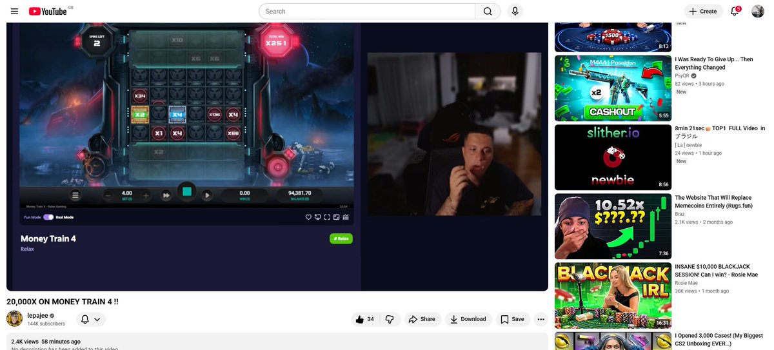Click the '2.4K views 58 minutes ago' description text

click(x=46, y=342)
